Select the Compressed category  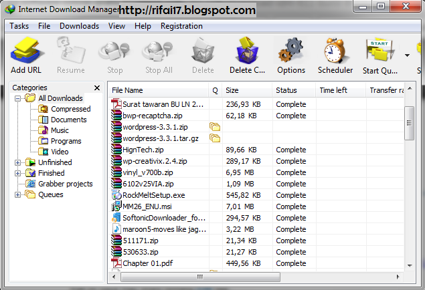70,109
